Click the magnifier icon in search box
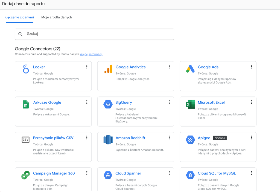Viewport: 280px width, 192px height. click(x=20, y=34)
